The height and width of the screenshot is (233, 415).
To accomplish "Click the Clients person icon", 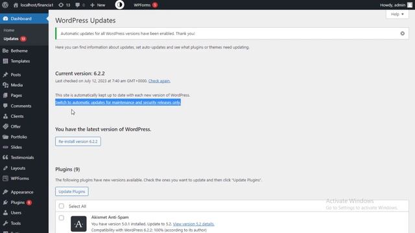I will coord(6,116).
